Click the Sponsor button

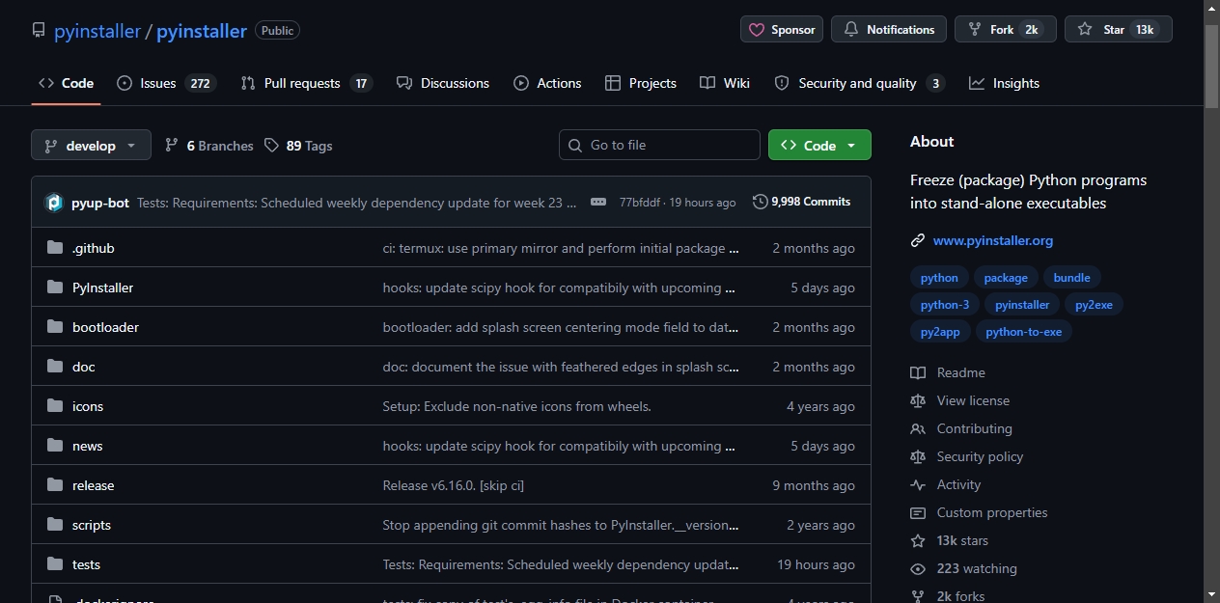click(x=782, y=30)
